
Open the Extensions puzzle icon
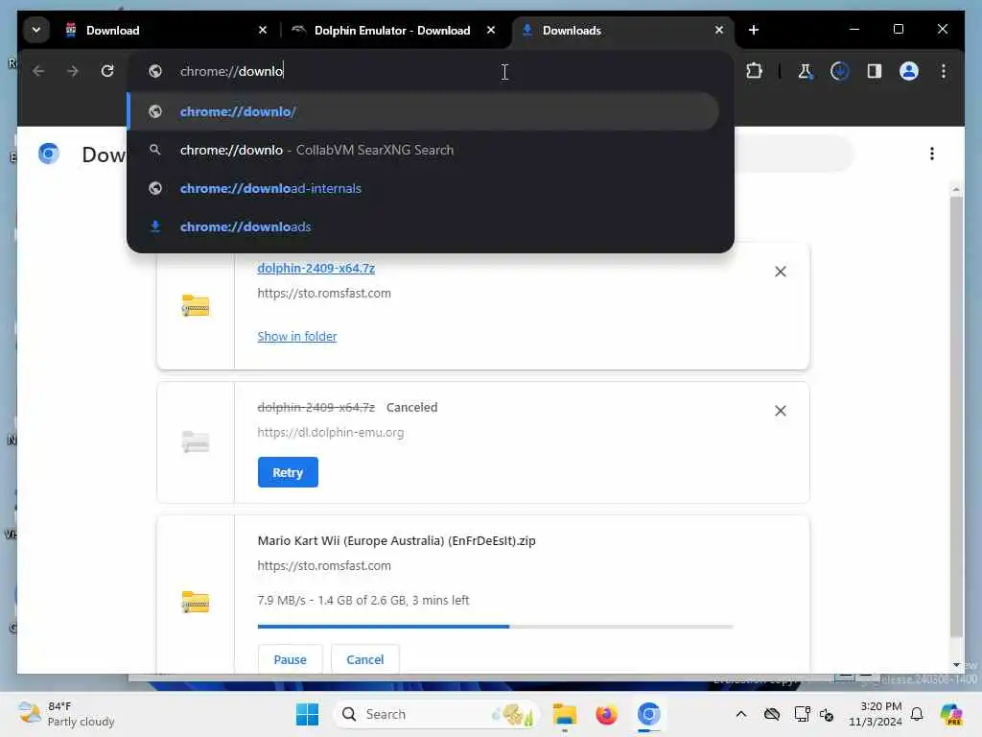[754, 71]
